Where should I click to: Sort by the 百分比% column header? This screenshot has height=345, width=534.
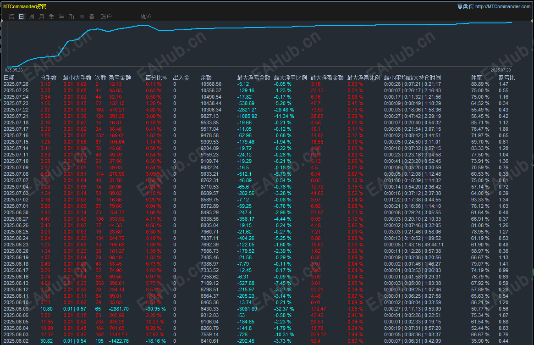(x=156, y=78)
